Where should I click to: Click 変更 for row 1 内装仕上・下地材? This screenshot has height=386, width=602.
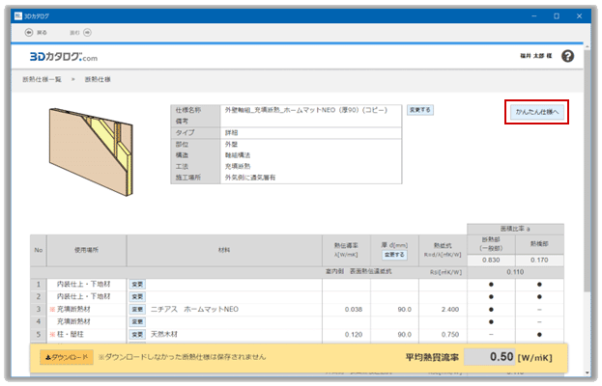coord(137,285)
